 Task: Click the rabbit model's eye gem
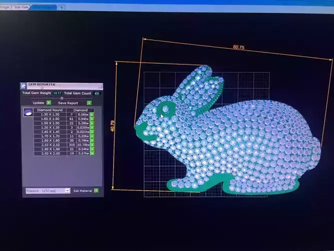[166, 109]
